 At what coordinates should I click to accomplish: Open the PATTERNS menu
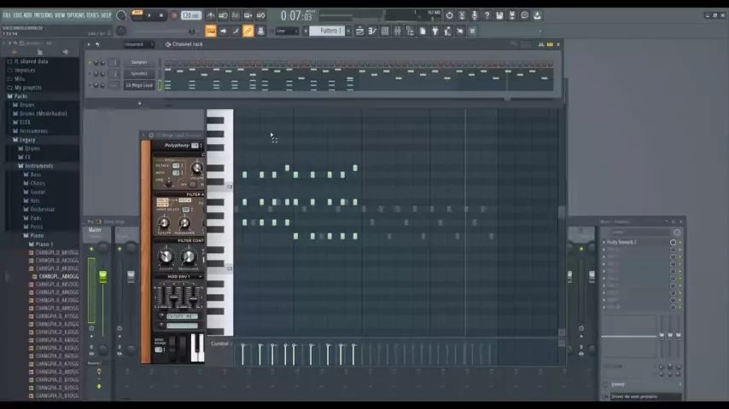click(x=43, y=15)
